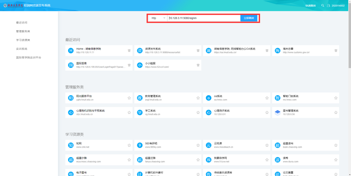This screenshot has height=176, width=351.
Task: Delete 资源发布系统 recent entry with trash icon
Action: (198, 51)
